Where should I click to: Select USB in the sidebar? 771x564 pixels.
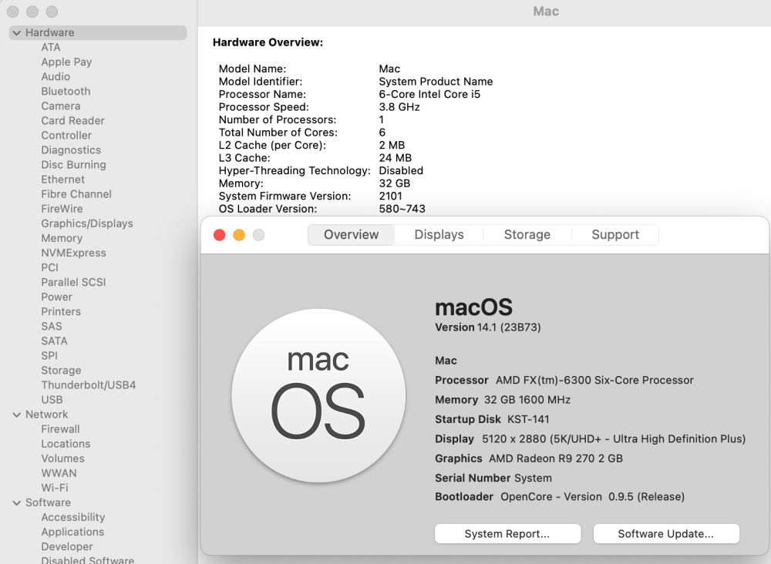[52, 400]
